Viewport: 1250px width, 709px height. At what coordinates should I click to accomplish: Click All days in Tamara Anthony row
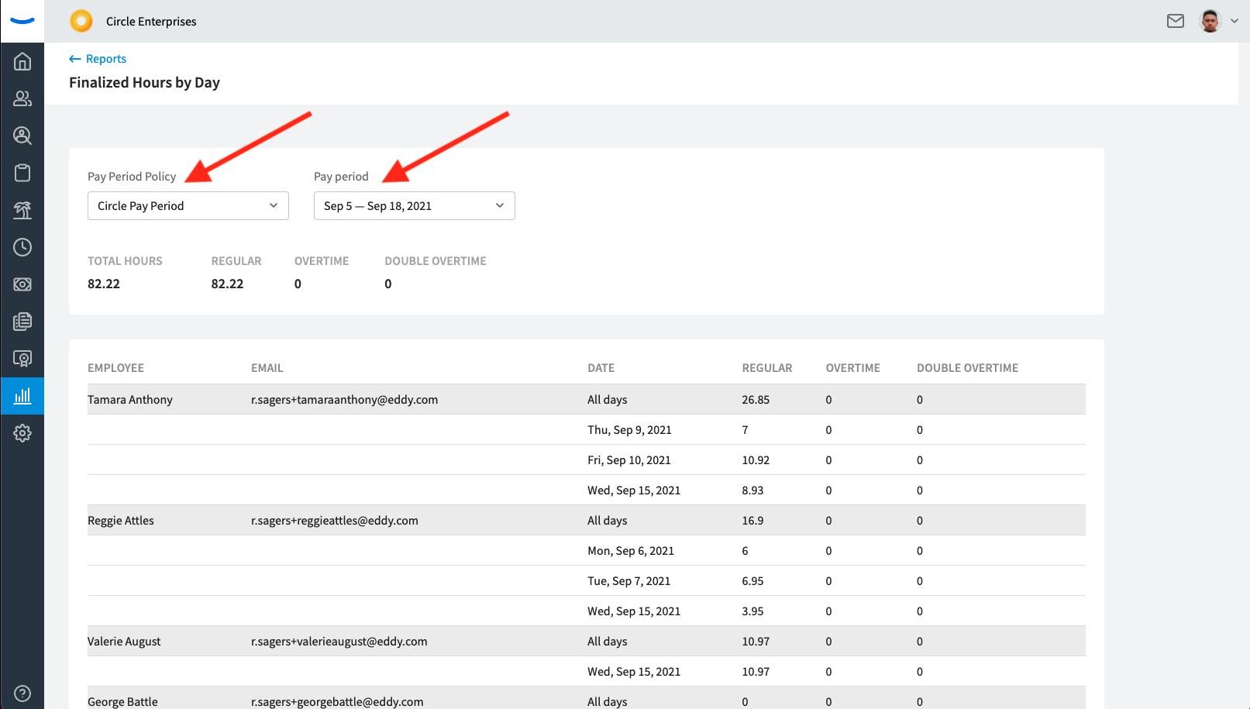pos(608,400)
